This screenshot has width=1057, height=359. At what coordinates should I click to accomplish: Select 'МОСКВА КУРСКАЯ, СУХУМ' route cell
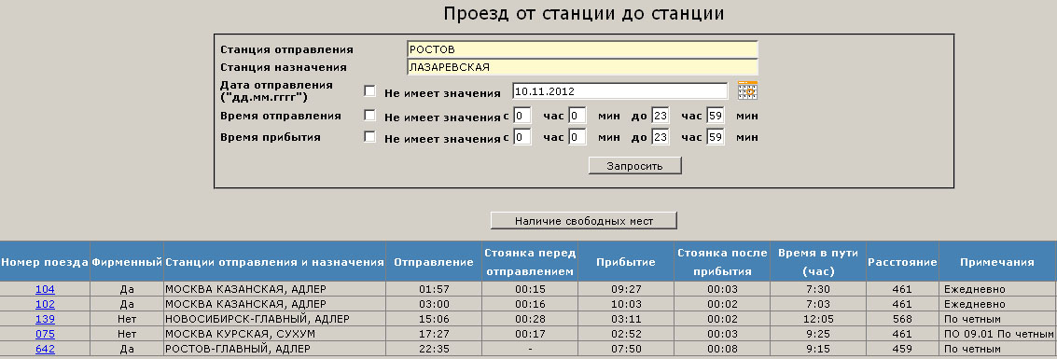pyautogui.click(x=274, y=334)
